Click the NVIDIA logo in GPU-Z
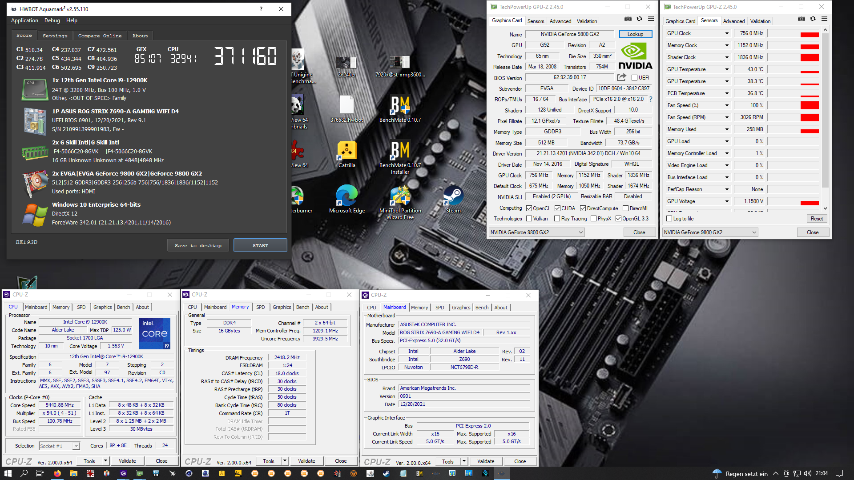 pyautogui.click(x=635, y=56)
